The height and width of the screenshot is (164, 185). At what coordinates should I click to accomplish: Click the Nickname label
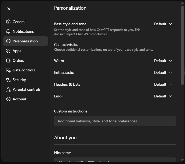tap(62, 153)
